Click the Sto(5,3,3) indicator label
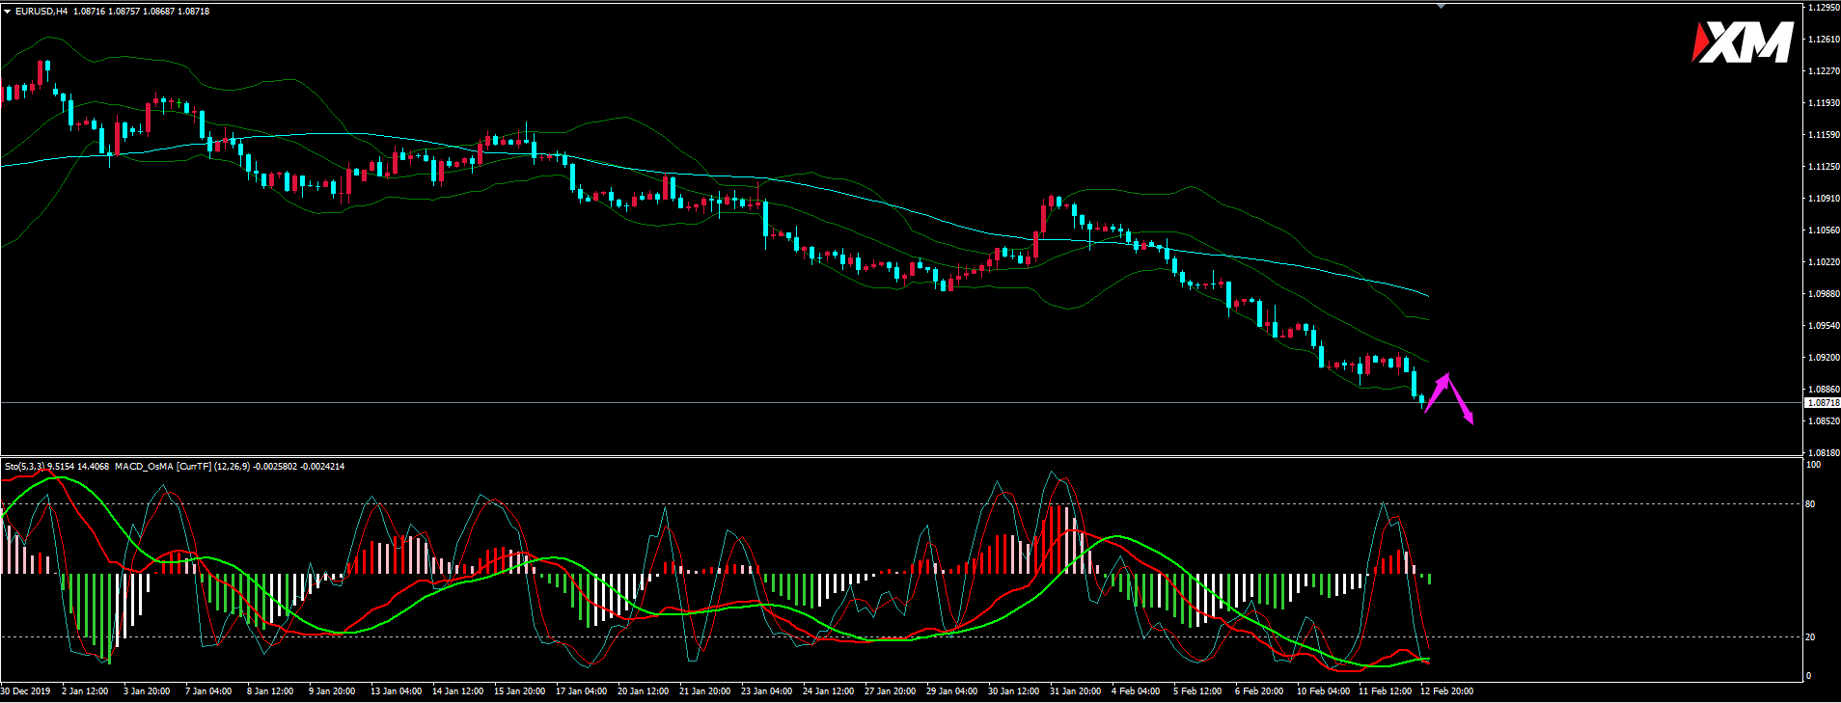The height and width of the screenshot is (703, 1841). [24, 467]
